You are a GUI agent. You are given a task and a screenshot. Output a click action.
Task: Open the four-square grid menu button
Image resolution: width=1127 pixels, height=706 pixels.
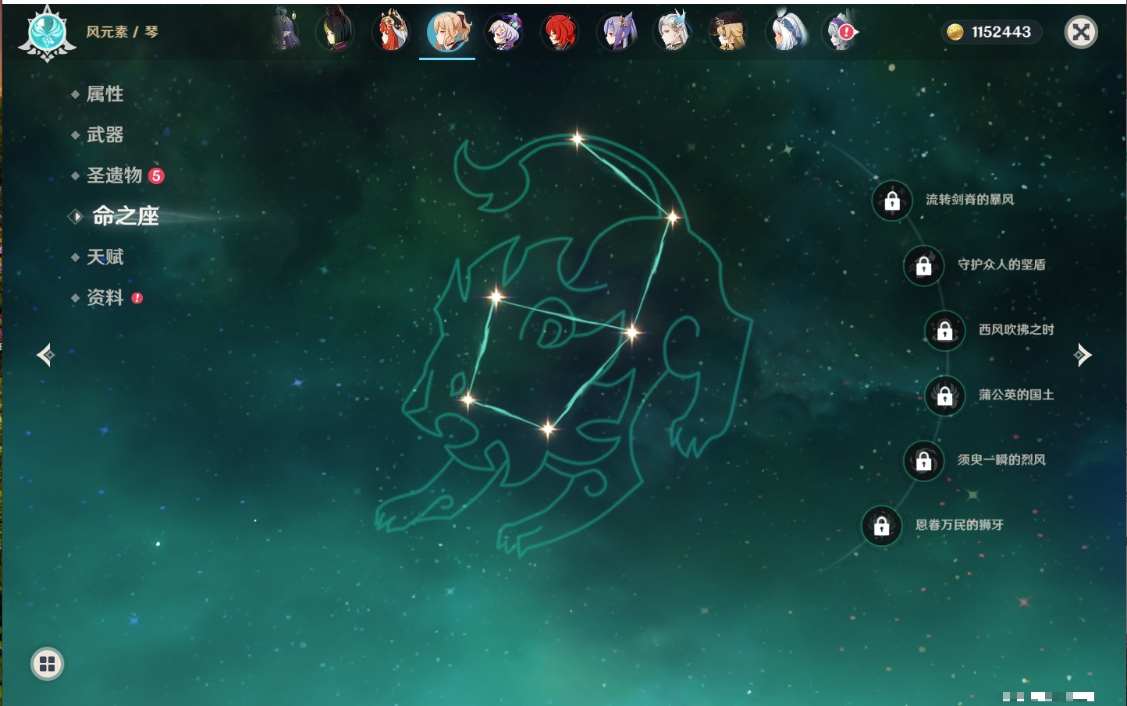pyautogui.click(x=47, y=664)
